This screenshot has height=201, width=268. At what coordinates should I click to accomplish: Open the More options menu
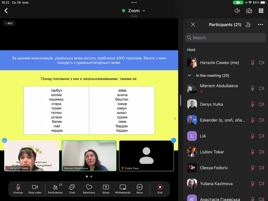click(140, 189)
